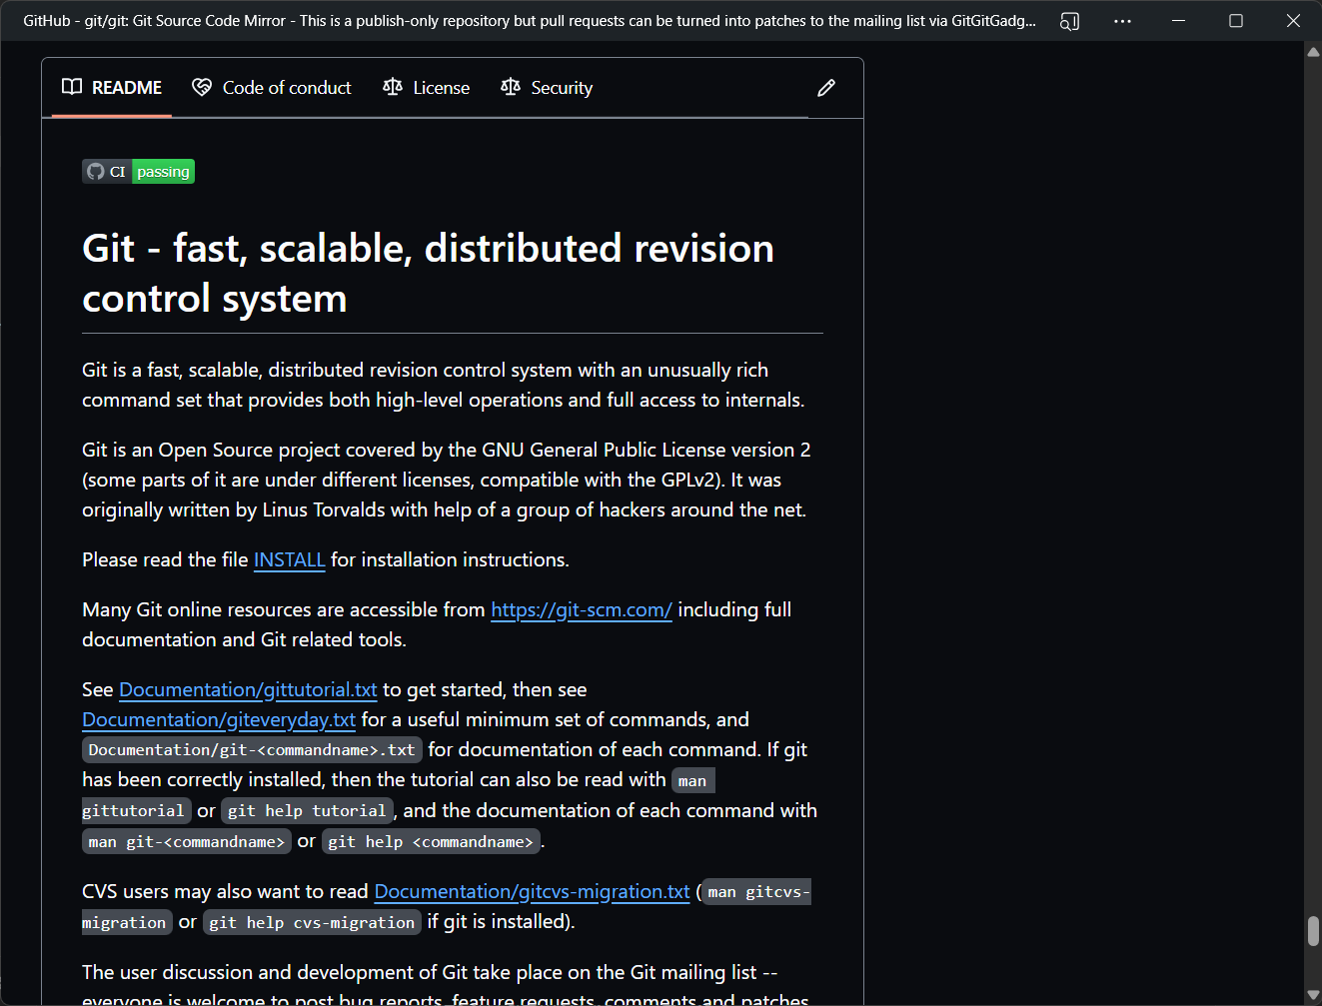Click the scales icon next to License
The width and height of the screenshot is (1322, 1006).
click(x=393, y=87)
